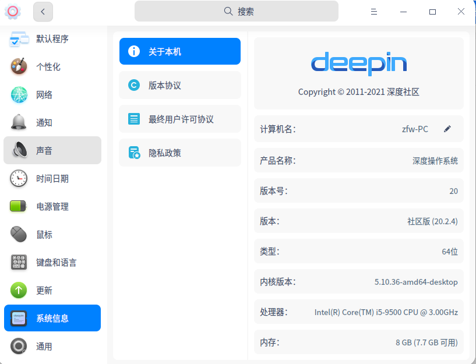View the 隐私政策 privacy policy
Screen dimensions: 476x364
(179, 153)
